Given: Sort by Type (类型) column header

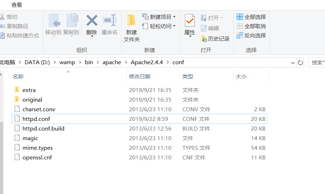Looking at the screenshot, I should (188, 76).
